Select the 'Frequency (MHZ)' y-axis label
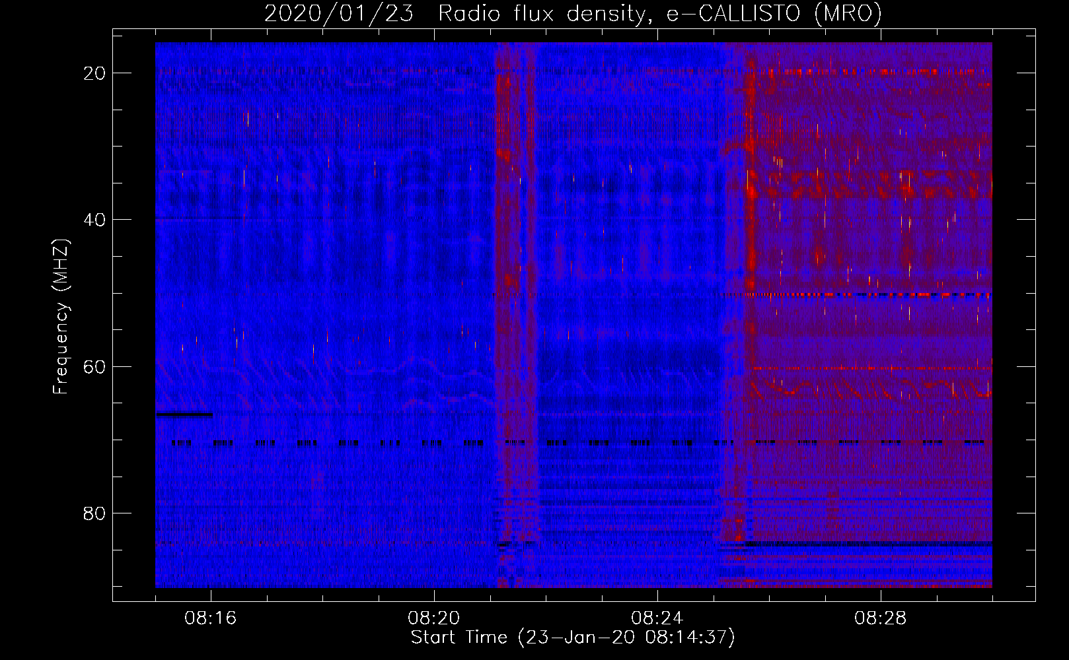The height and width of the screenshot is (660, 1069). coord(61,317)
